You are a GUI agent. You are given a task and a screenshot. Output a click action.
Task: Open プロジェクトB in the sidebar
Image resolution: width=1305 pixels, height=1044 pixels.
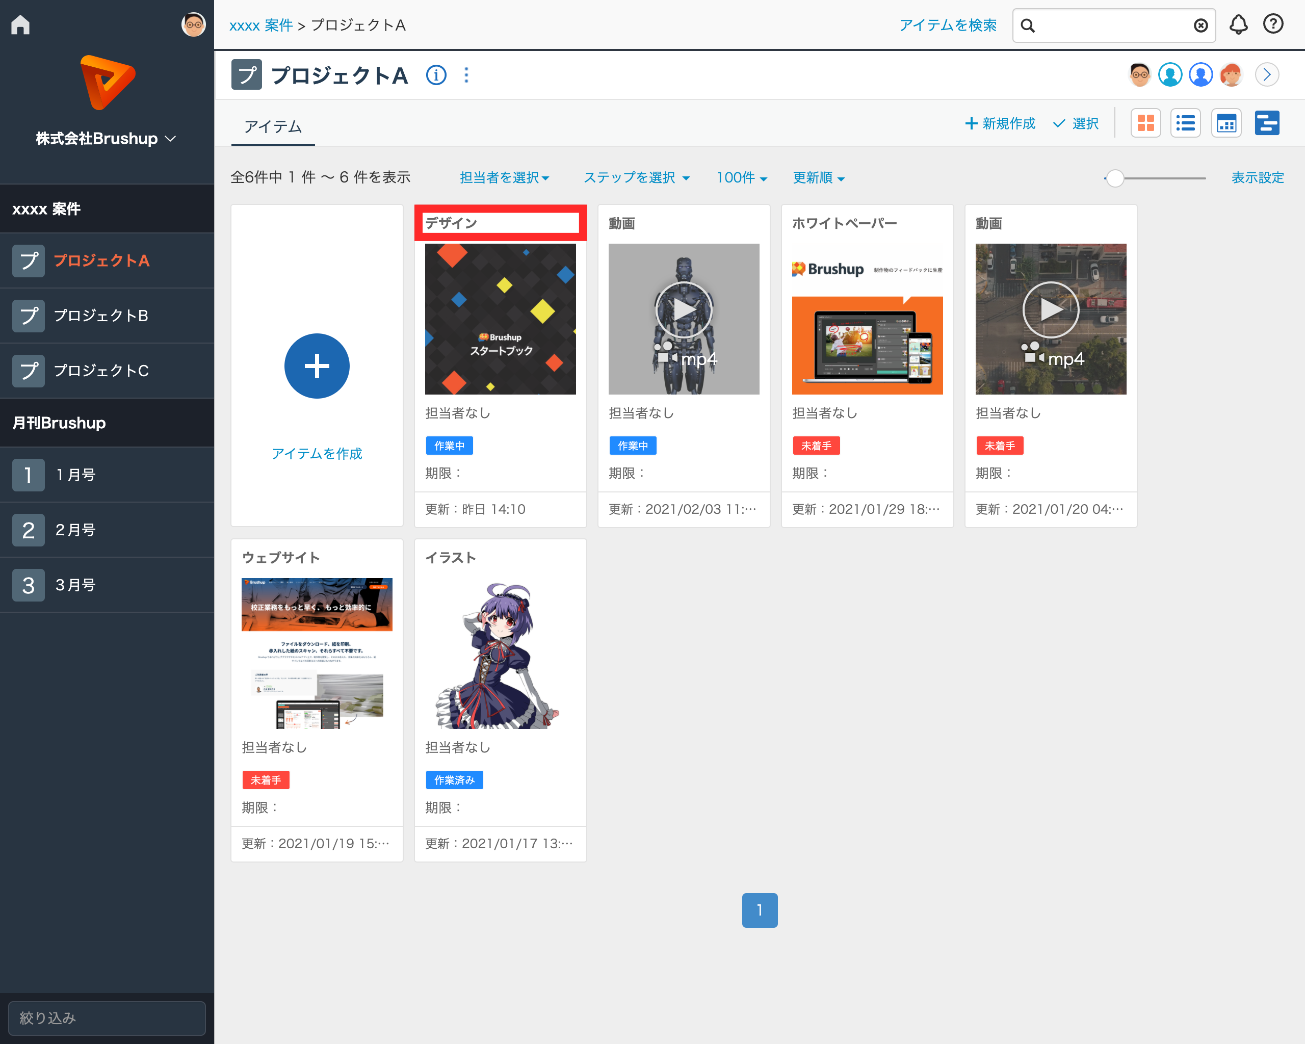click(100, 316)
